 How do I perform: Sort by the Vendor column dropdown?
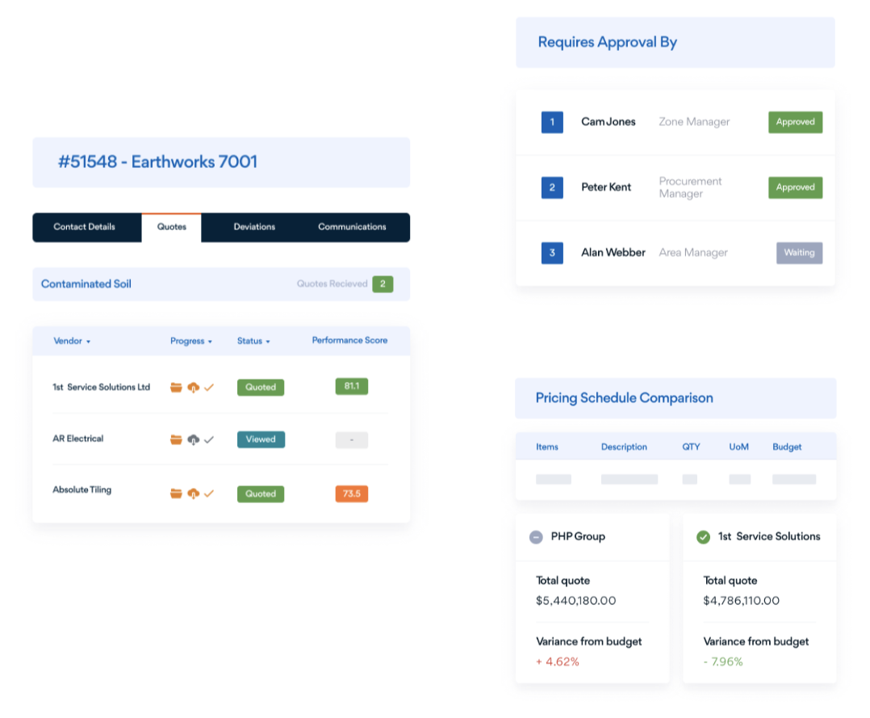pos(72,341)
